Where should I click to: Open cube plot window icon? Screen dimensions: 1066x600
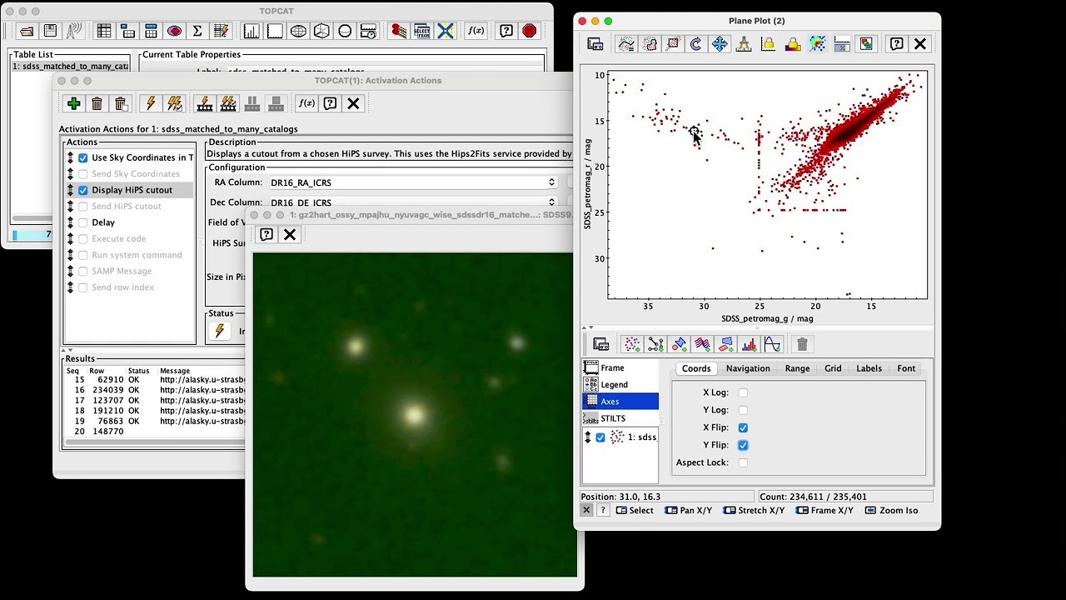(321, 32)
